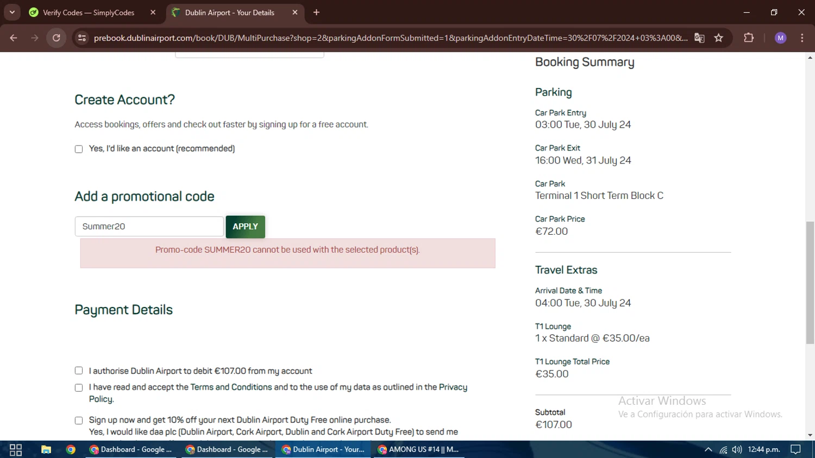
Task: Click Terminal 1 Short Term Block C text
Action: (x=599, y=196)
